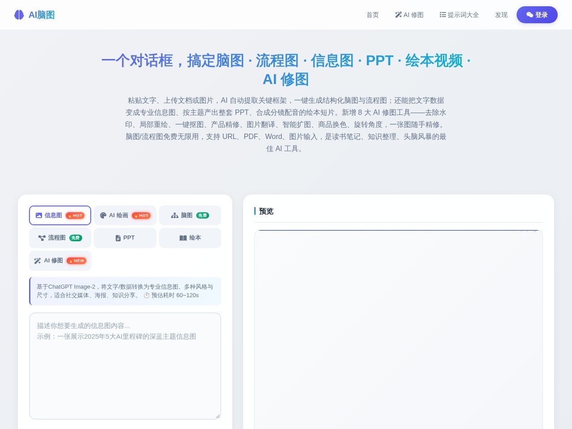Open the 绘本 tool via its book icon
Image resolution: width=572 pixels, height=429 pixels.
click(x=183, y=238)
